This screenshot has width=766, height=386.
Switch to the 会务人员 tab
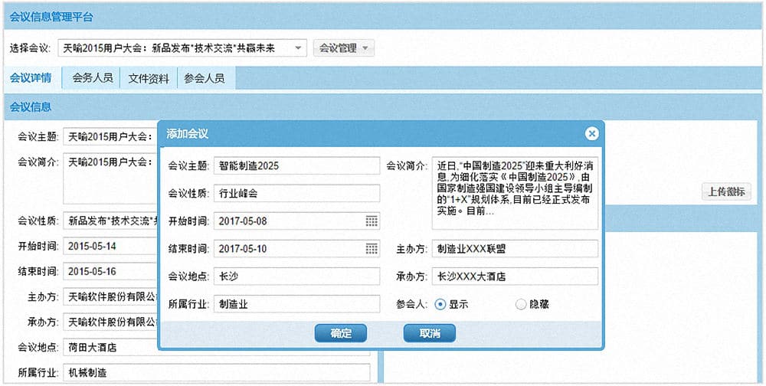click(93, 78)
